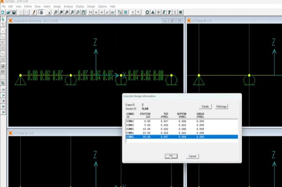Viewport: 282px width, 187px height.
Task: Switch to 3d view toolbar button
Action: point(91,12)
